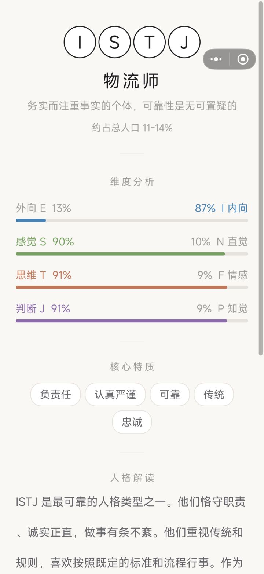This screenshot has height=574, width=264.
Task: Tap the 物流师 title heading
Action: [132, 81]
